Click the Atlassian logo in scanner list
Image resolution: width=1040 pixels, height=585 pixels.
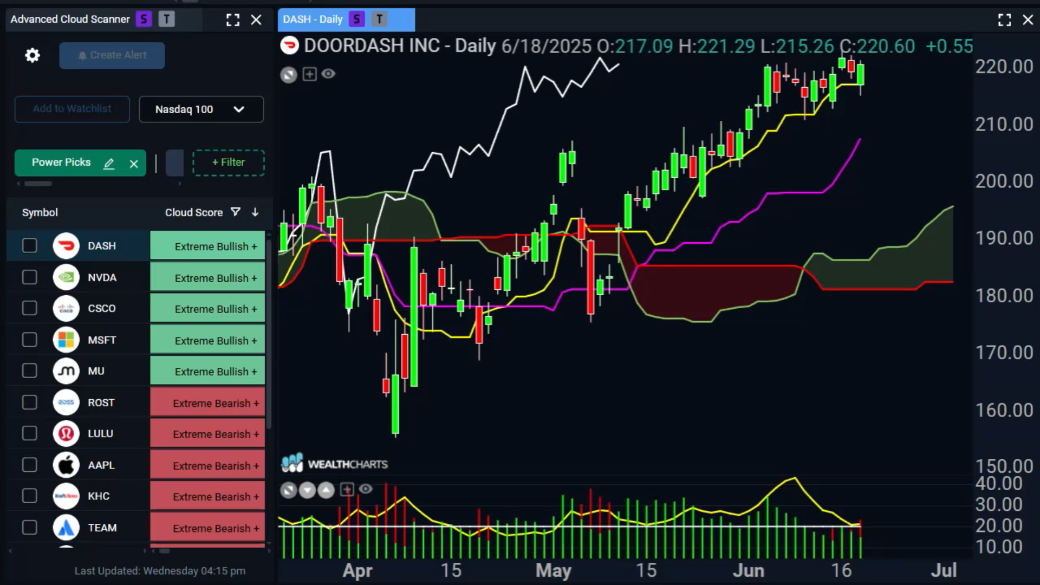point(66,528)
